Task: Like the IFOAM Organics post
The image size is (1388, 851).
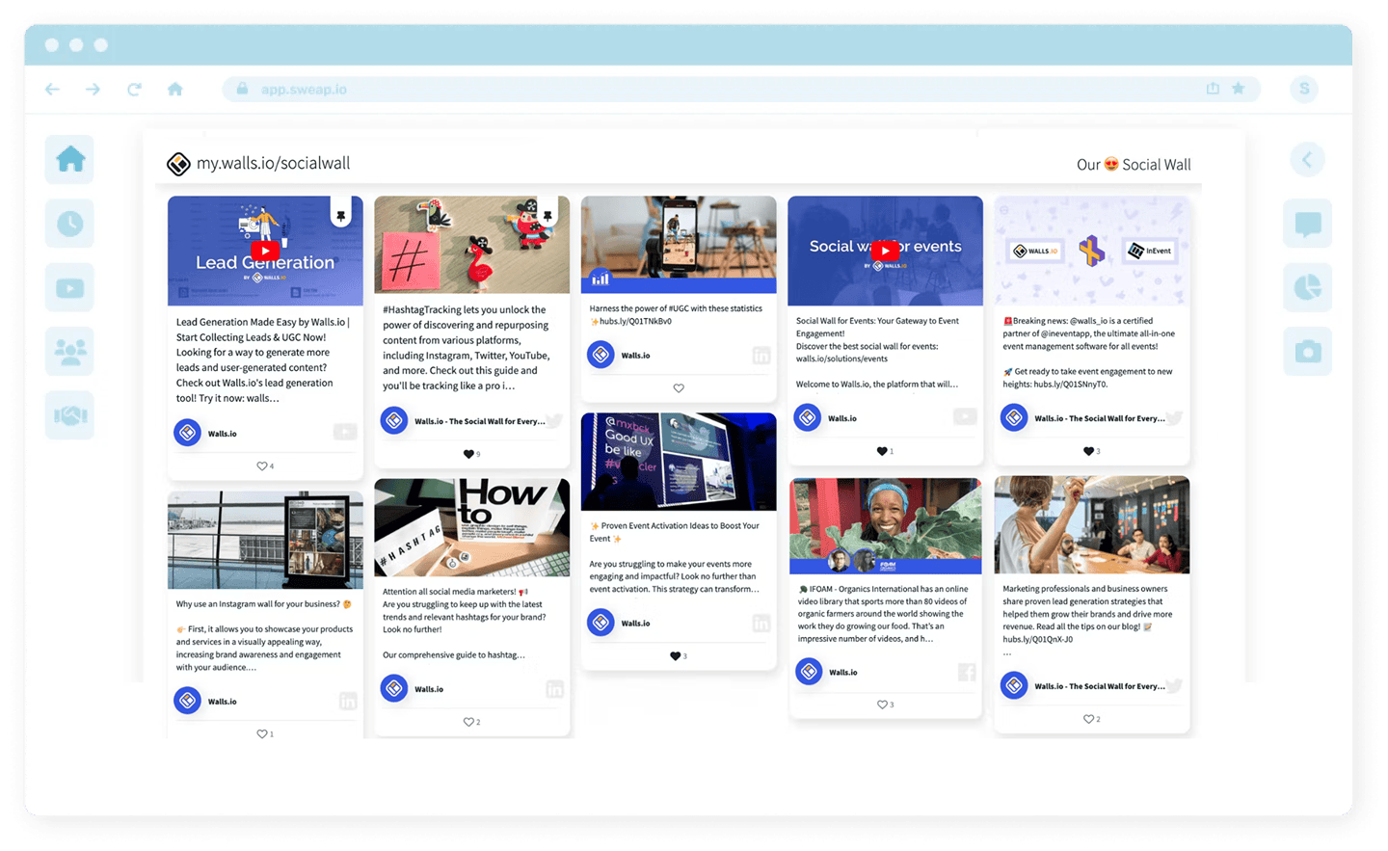Action: pos(882,705)
